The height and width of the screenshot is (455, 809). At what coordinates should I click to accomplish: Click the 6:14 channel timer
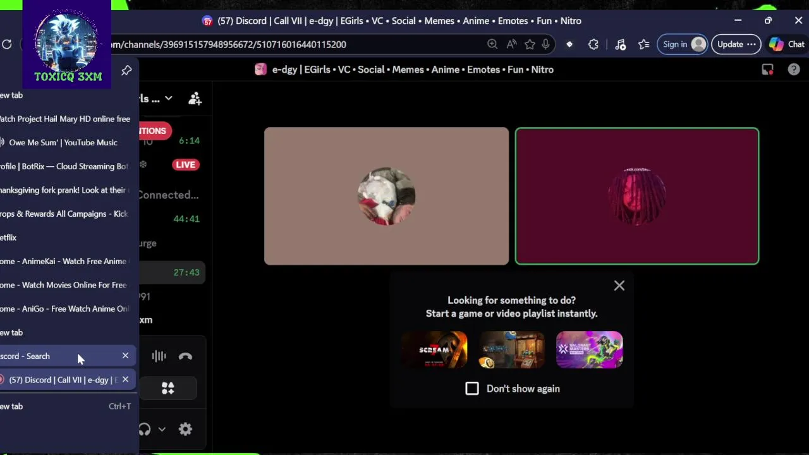(x=189, y=141)
